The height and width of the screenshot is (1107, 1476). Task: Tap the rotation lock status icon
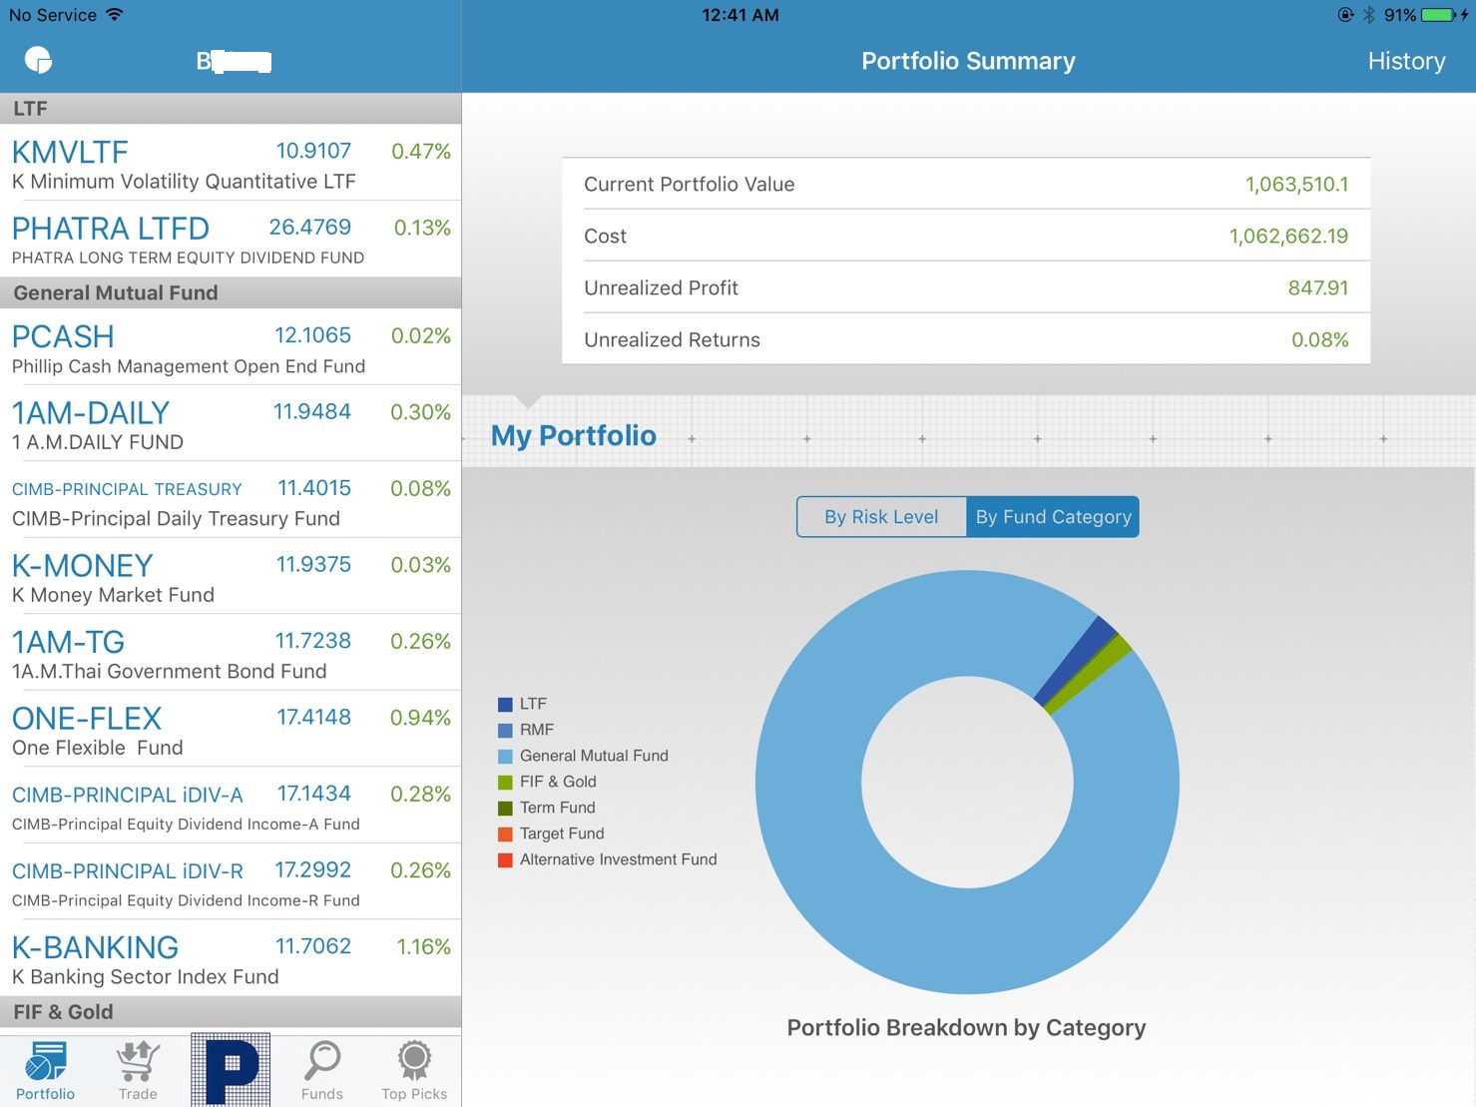pyautogui.click(x=1346, y=15)
